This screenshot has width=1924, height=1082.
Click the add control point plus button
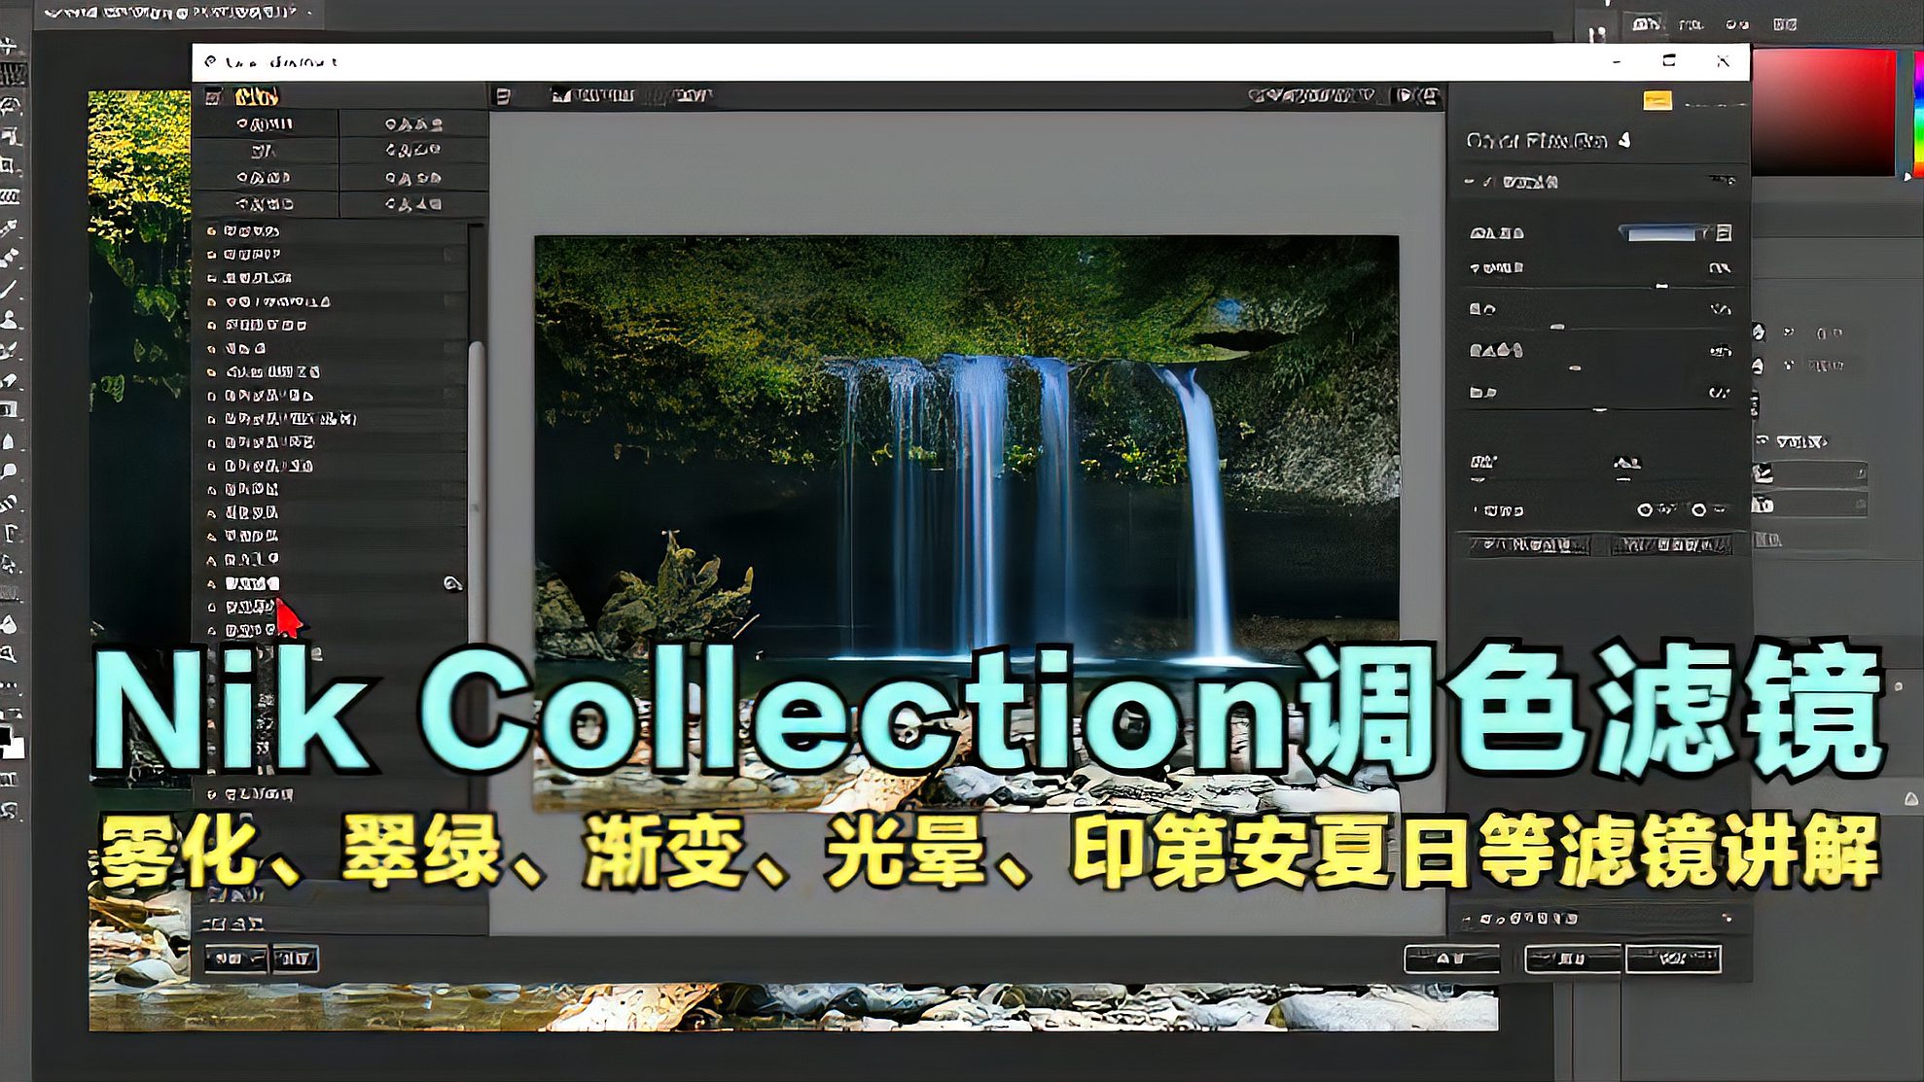coord(1644,509)
